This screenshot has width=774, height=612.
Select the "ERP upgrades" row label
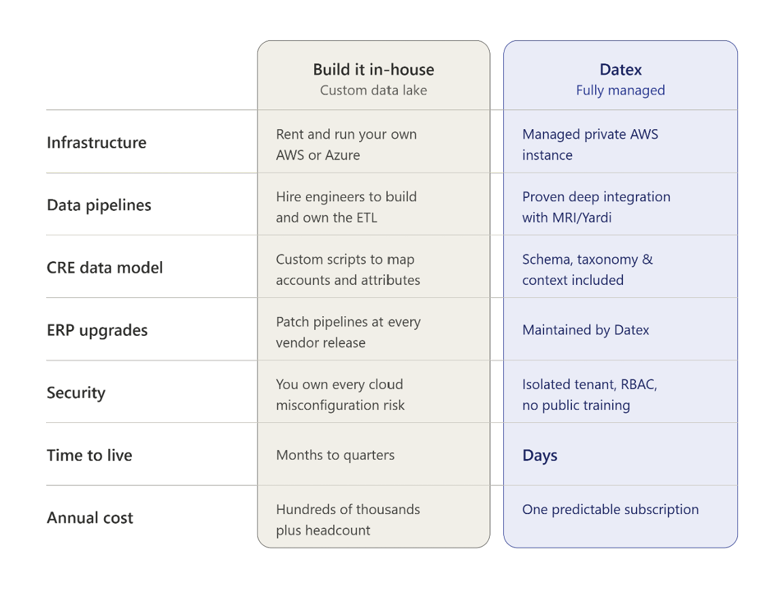pos(97,330)
